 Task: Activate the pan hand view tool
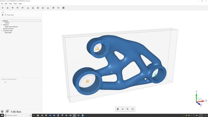pos(118,109)
